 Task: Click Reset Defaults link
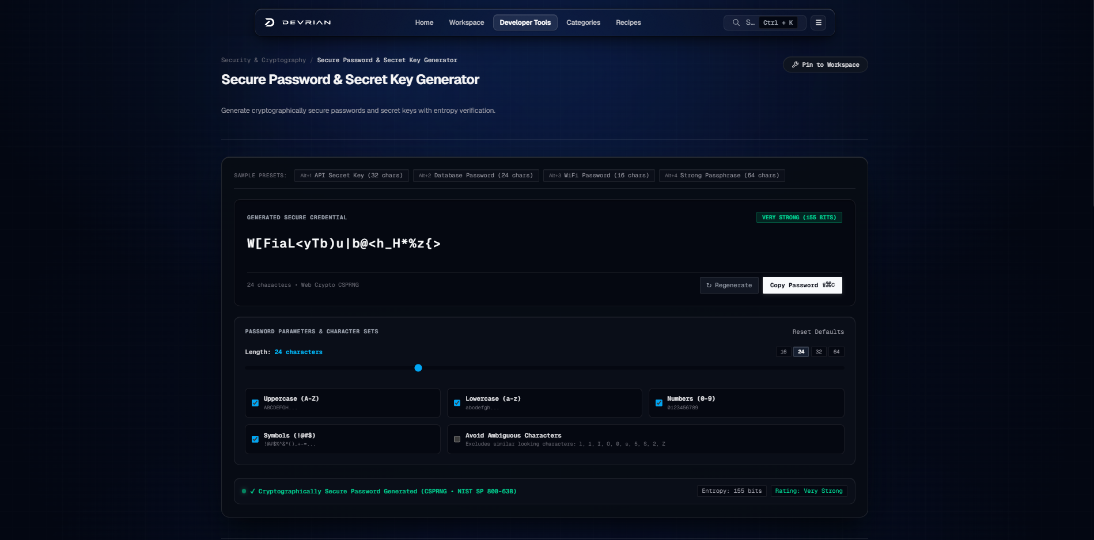point(817,332)
